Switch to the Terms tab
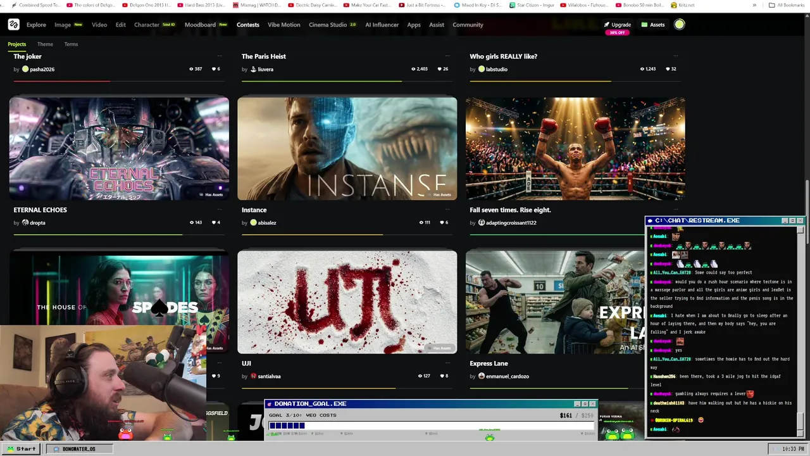The height and width of the screenshot is (456, 810). click(x=71, y=44)
